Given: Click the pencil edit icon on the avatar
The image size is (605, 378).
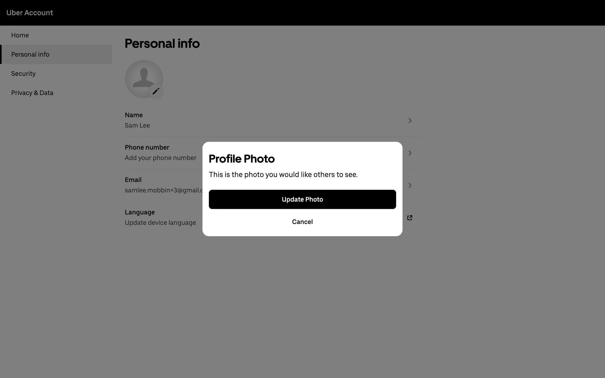Looking at the screenshot, I should (156, 91).
